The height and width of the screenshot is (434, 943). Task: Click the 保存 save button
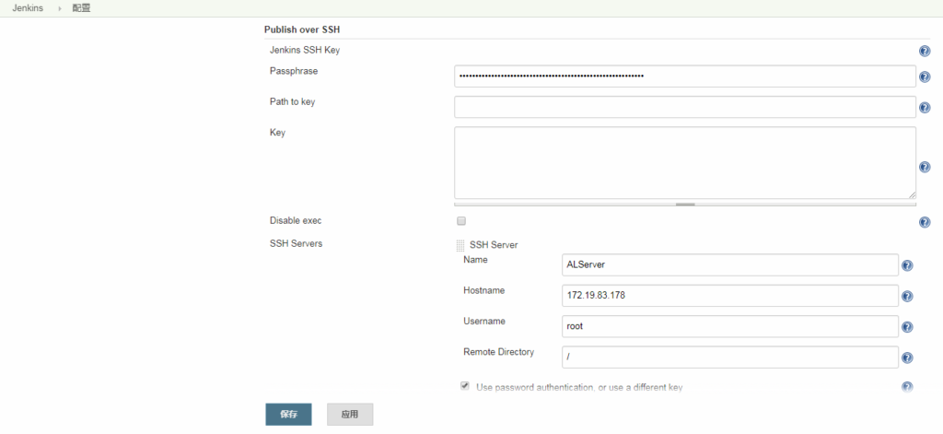point(288,415)
